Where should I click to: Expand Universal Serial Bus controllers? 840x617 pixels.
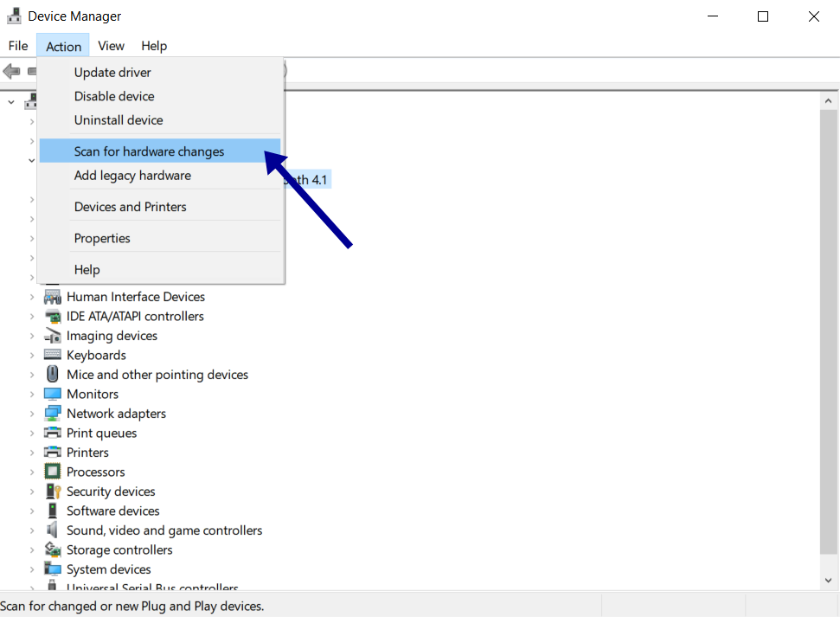point(33,587)
